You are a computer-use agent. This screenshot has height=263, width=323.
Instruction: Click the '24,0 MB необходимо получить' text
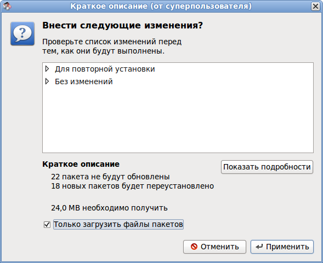(x=109, y=208)
